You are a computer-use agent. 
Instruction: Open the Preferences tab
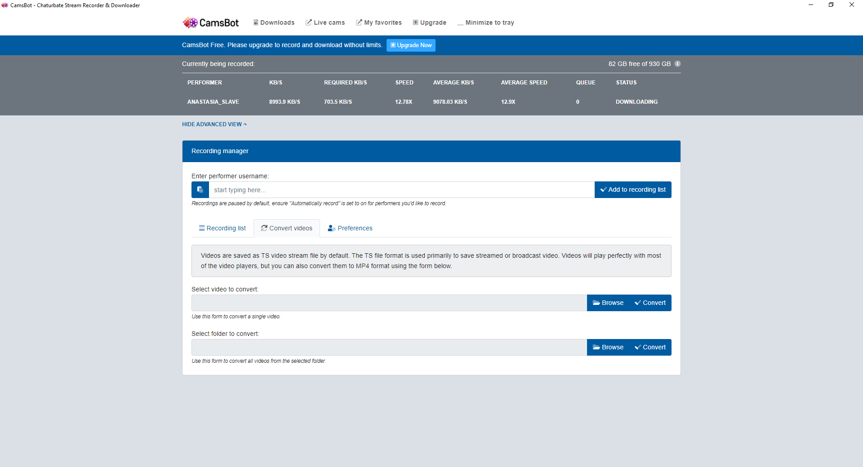(350, 228)
